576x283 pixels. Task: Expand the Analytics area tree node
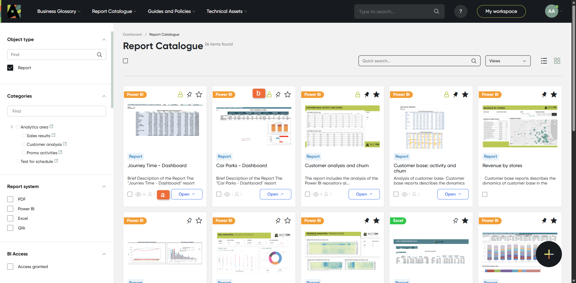(x=12, y=127)
